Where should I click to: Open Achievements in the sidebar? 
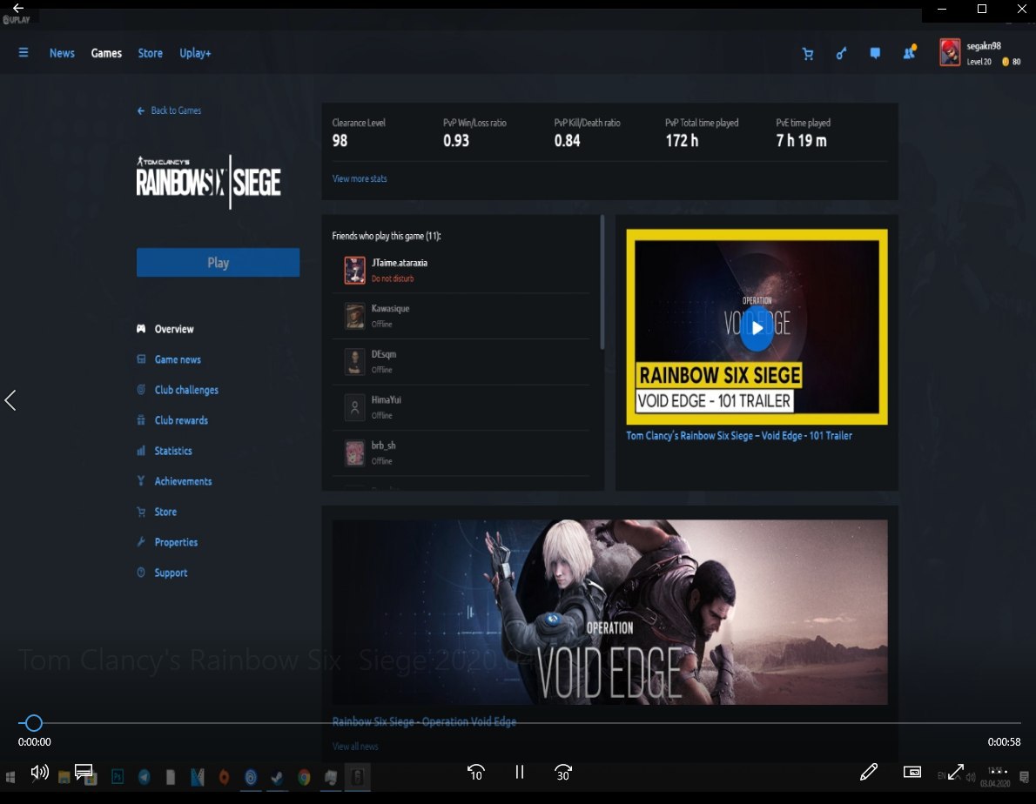(x=183, y=481)
